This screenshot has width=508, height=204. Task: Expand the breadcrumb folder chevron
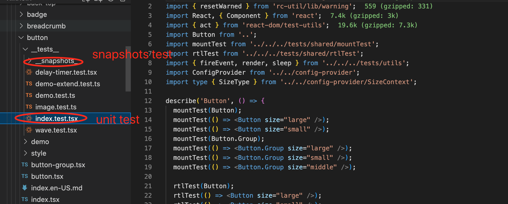tap(21, 26)
